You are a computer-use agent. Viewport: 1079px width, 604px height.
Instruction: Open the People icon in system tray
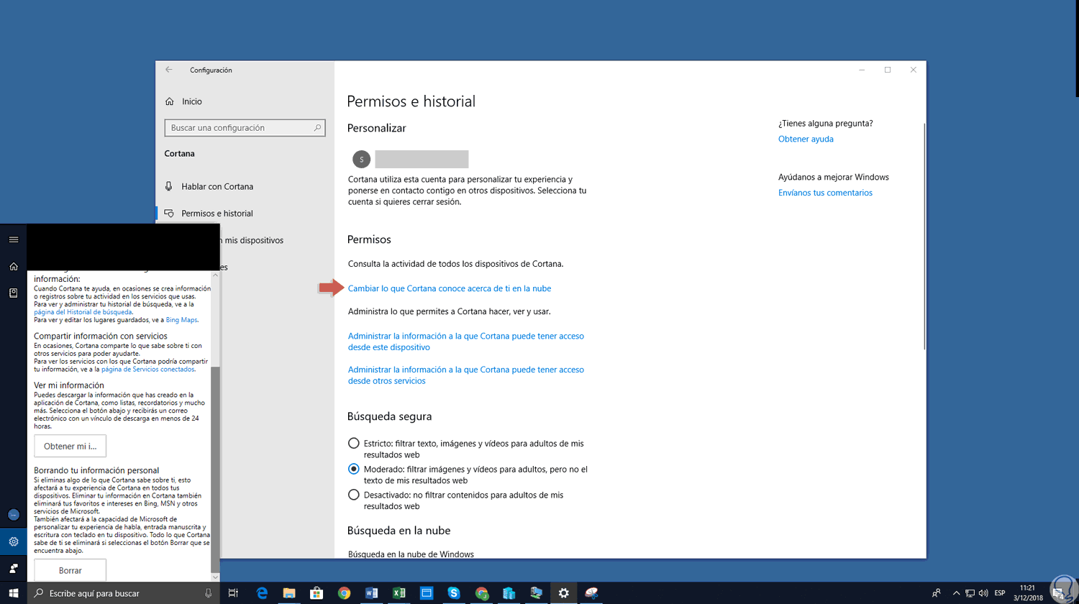[x=936, y=593]
